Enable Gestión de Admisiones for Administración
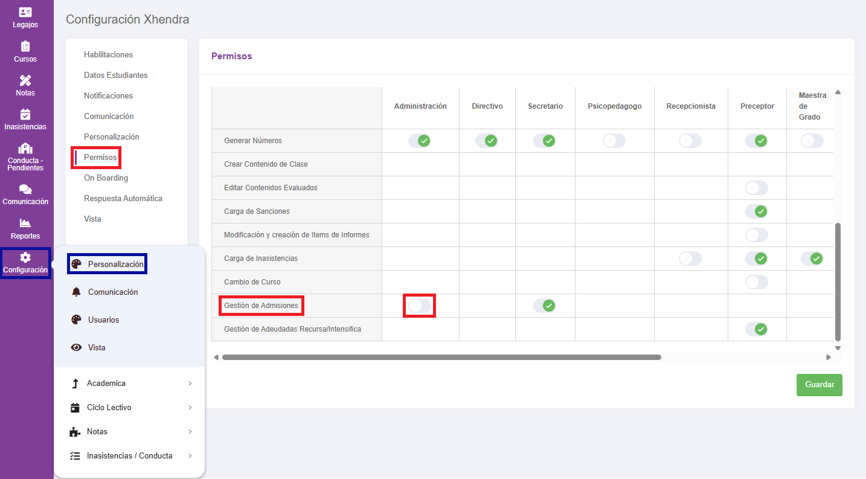The image size is (866, 479). 420,306
